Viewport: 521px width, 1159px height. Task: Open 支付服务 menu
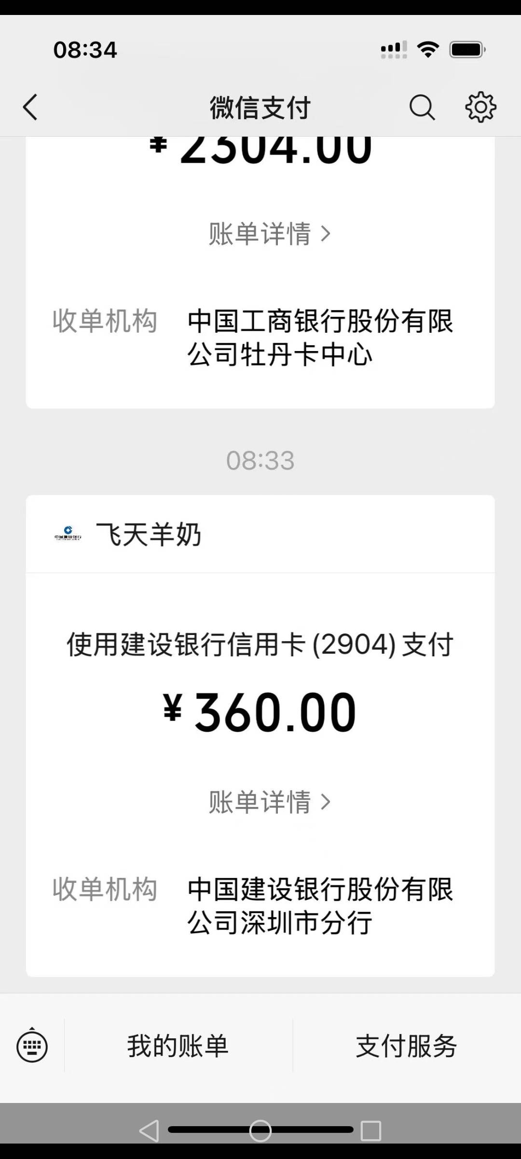point(406,1046)
